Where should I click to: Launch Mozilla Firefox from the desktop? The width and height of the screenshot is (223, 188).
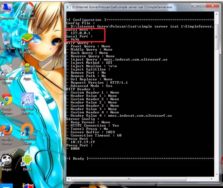coord(7,134)
